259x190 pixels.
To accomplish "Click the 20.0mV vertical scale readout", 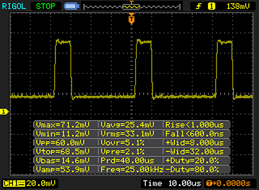I will click(x=41, y=184).
